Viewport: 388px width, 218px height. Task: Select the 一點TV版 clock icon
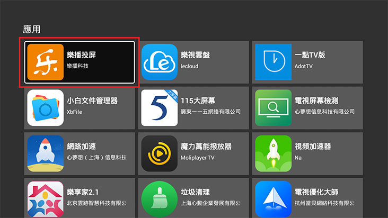click(273, 62)
